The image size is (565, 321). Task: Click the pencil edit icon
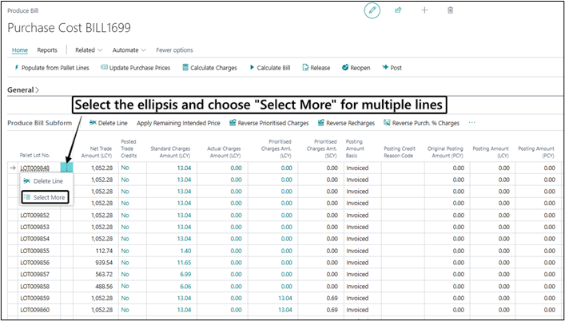[x=372, y=10]
